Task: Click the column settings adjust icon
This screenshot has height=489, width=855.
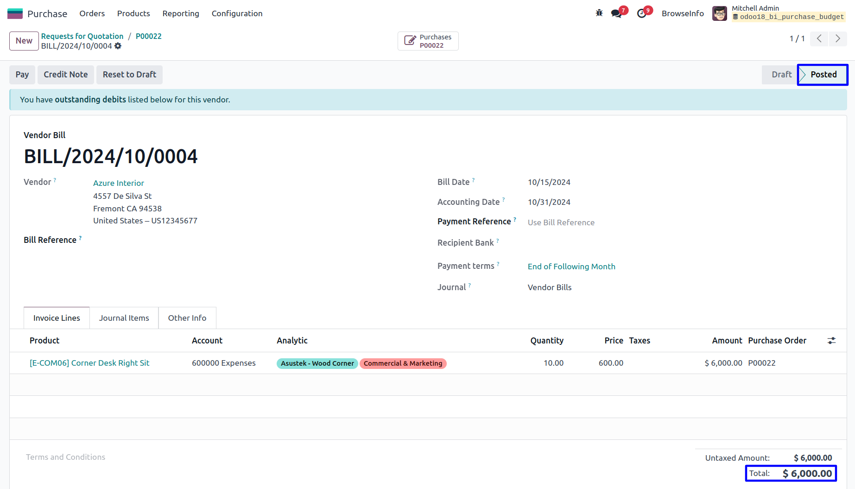Action: pyautogui.click(x=831, y=341)
